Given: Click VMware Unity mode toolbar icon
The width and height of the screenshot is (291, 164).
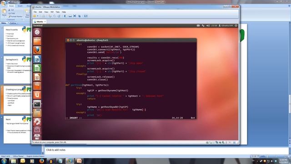Looking at the screenshot, I should [79, 16].
